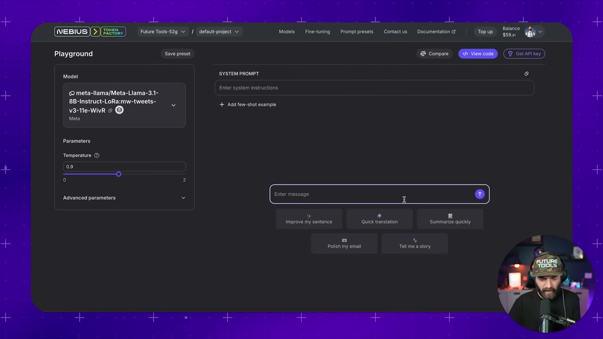Viewport: 603px width, 339px height.
Task: Open the Prompt presets menu item
Action: pos(357,32)
